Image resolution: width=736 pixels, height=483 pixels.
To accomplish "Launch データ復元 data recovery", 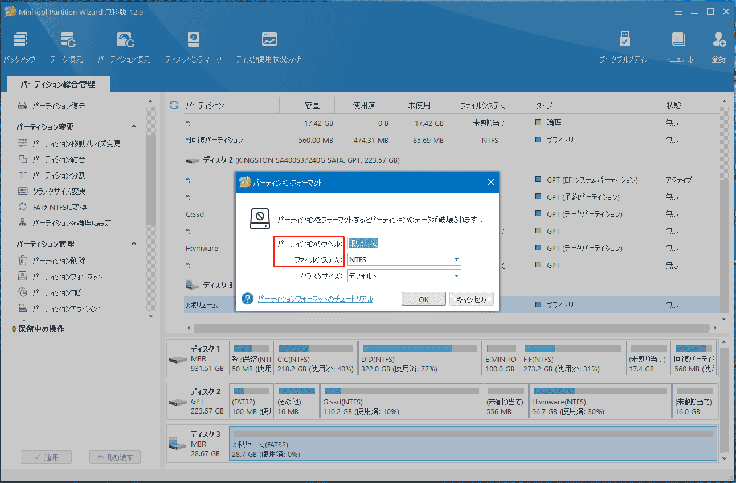I will tap(66, 47).
